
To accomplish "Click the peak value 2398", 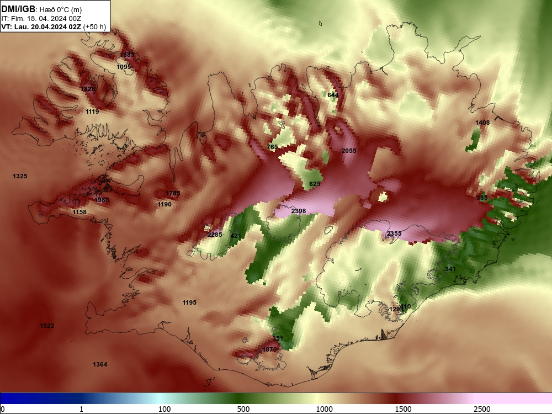I will [x=299, y=211].
